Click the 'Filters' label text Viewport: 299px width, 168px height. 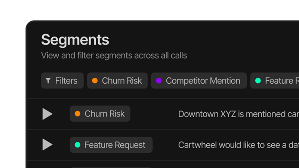pos(66,81)
